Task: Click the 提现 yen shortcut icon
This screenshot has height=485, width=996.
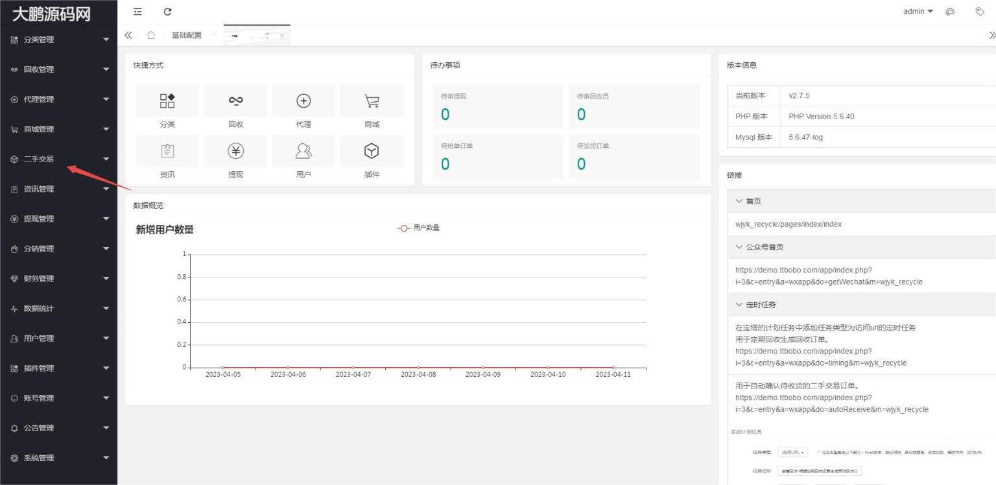Action: click(235, 152)
